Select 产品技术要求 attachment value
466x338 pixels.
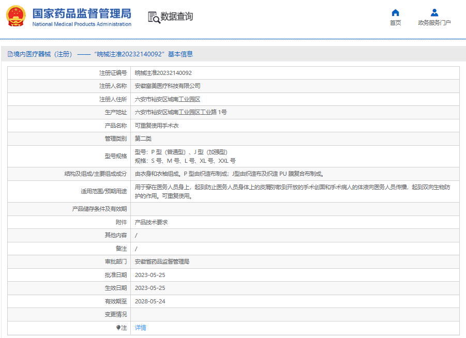coord(151,222)
